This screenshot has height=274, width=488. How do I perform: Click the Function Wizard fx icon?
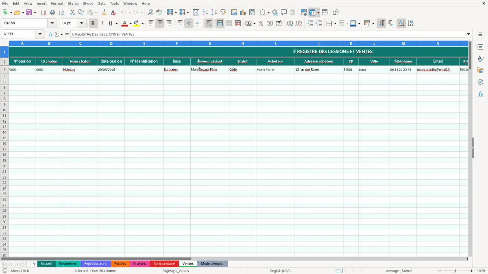pyautogui.click(x=50, y=35)
